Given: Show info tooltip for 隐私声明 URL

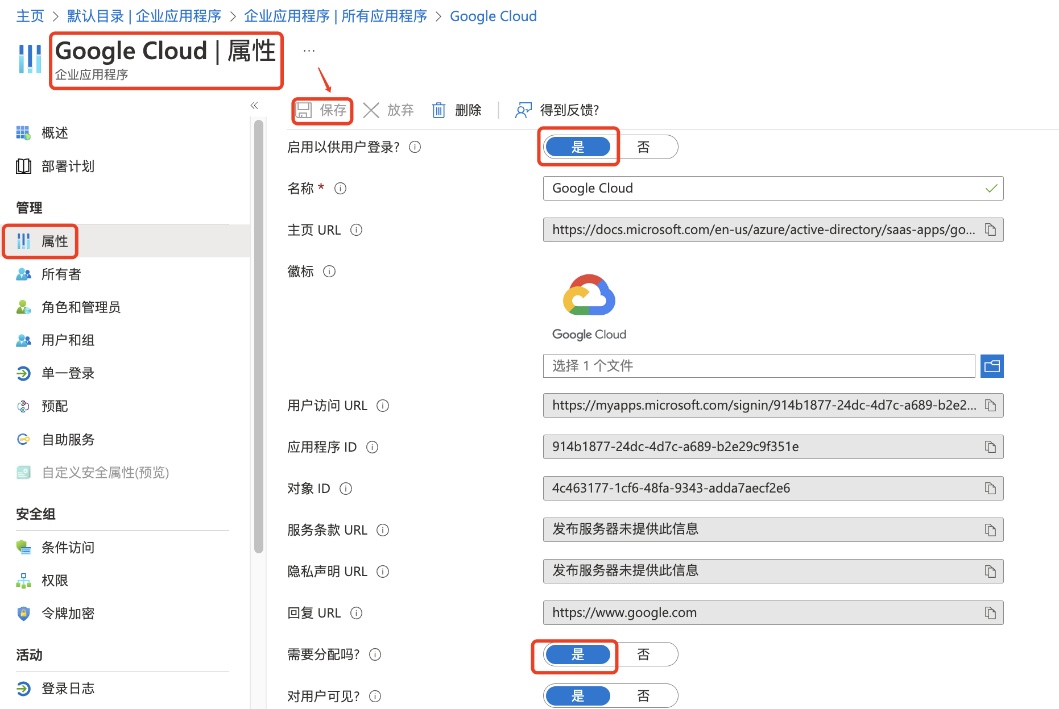Looking at the screenshot, I should (x=383, y=572).
